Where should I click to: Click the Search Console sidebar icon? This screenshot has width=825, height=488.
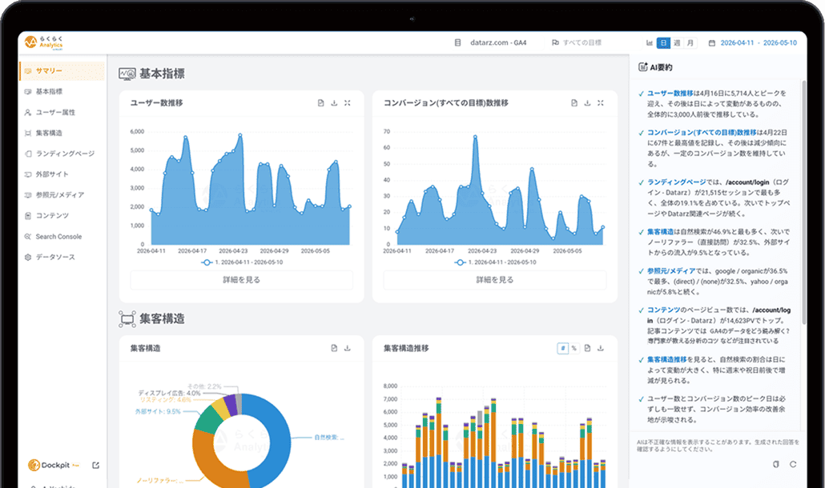point(28,236)
